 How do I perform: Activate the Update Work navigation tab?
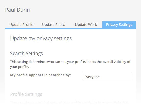point(86,25)
